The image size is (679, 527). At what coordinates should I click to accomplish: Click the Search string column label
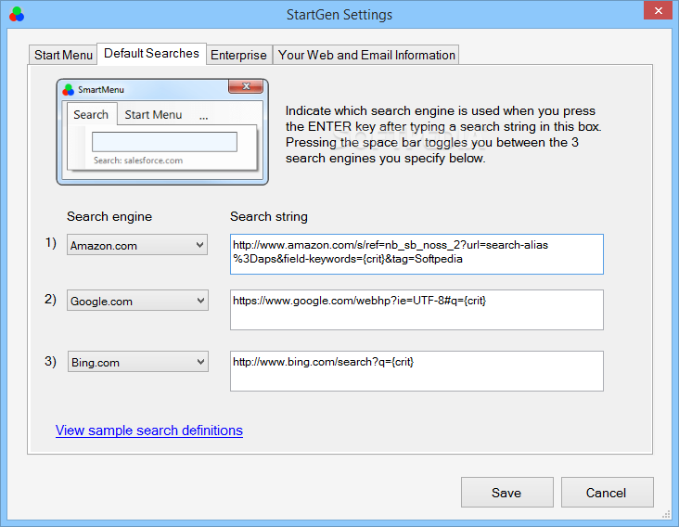(x=269, y=216)
